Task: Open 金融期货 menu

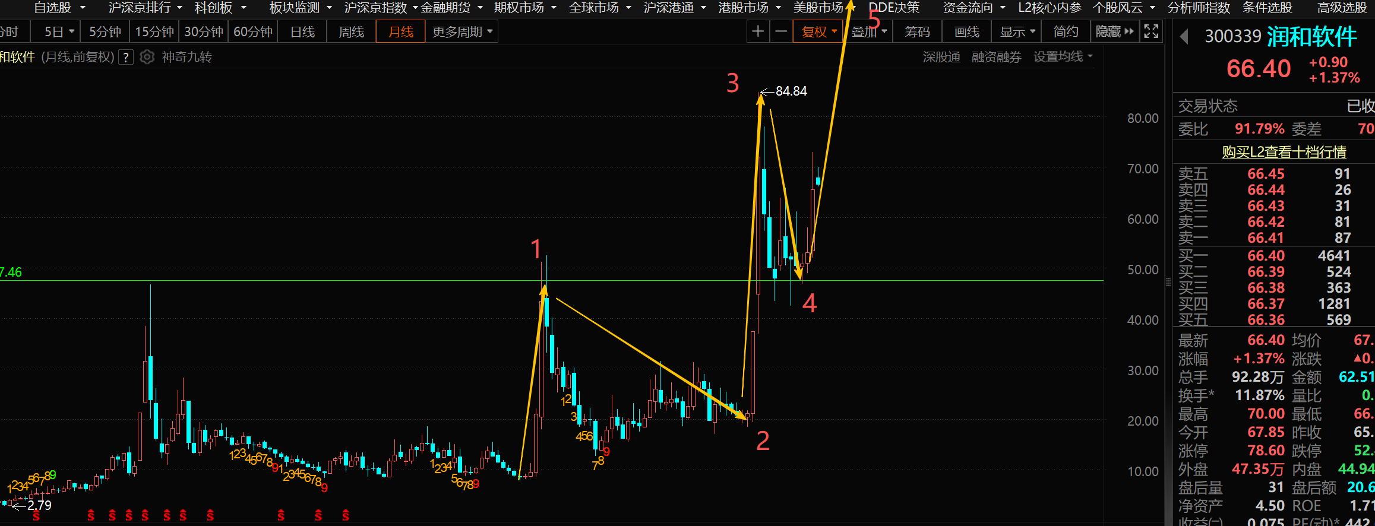Action: point(451,8)
